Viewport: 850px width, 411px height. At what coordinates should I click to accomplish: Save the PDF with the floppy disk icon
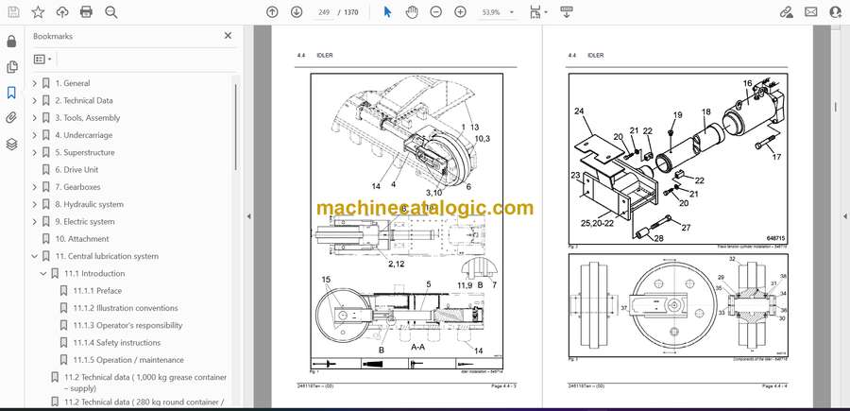coord(13,12)
